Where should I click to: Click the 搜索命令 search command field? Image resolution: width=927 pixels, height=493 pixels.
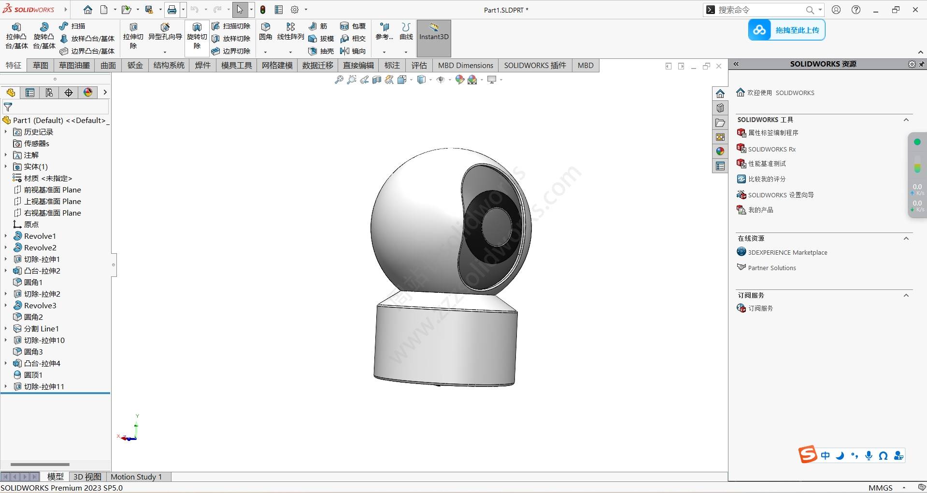point(759,10)
